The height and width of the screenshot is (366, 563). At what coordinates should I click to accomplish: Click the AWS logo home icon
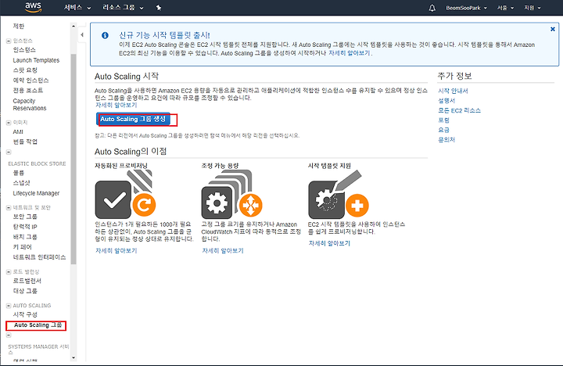coord(34,7)
